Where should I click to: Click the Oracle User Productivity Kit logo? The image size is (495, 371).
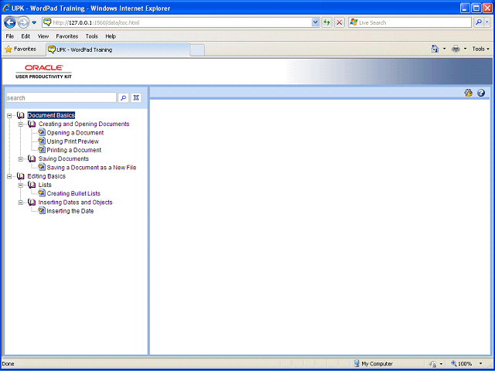(x=43, y=72)
